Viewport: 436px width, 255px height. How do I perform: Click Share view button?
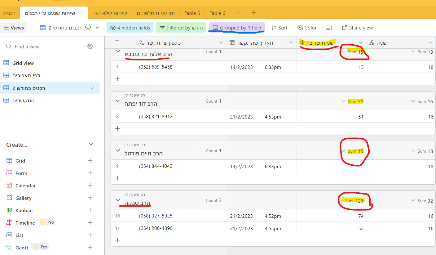tap(357, 28)
